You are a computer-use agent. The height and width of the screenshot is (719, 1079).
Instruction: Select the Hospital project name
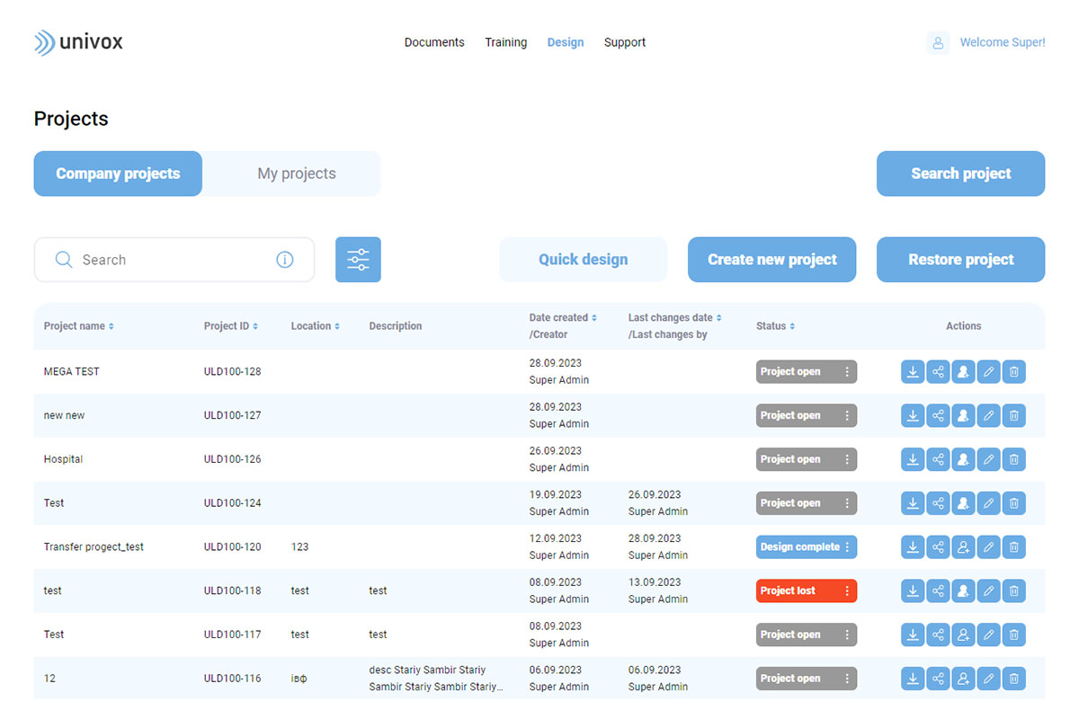63,459
